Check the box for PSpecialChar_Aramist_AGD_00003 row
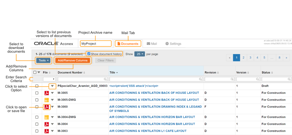Image resolution: width=292 pixels, height=135 pixels. point(37,86)
